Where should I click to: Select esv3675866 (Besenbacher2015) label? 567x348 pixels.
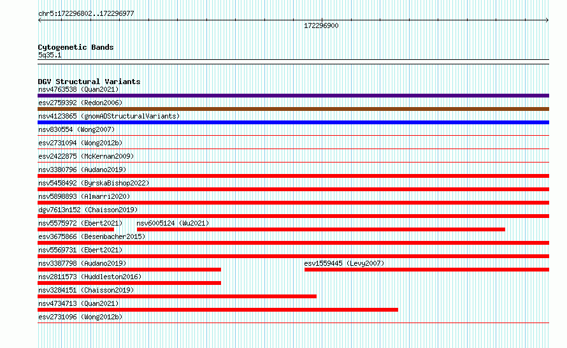pyautogui.click(x=92, y=236)
